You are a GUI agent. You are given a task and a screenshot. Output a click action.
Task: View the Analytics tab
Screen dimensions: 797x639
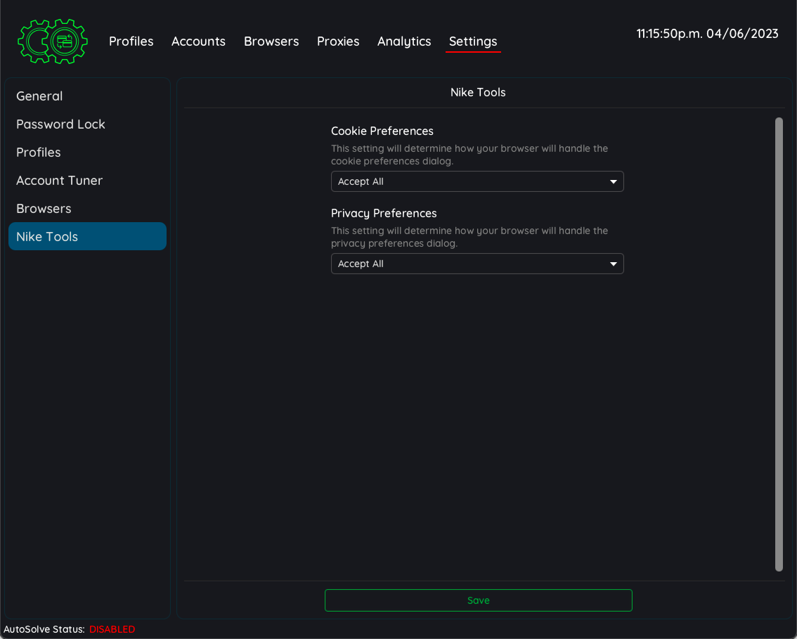[x=404, y=41]
